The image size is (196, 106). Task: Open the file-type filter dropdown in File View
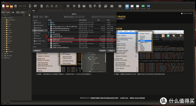coord(13,15)
